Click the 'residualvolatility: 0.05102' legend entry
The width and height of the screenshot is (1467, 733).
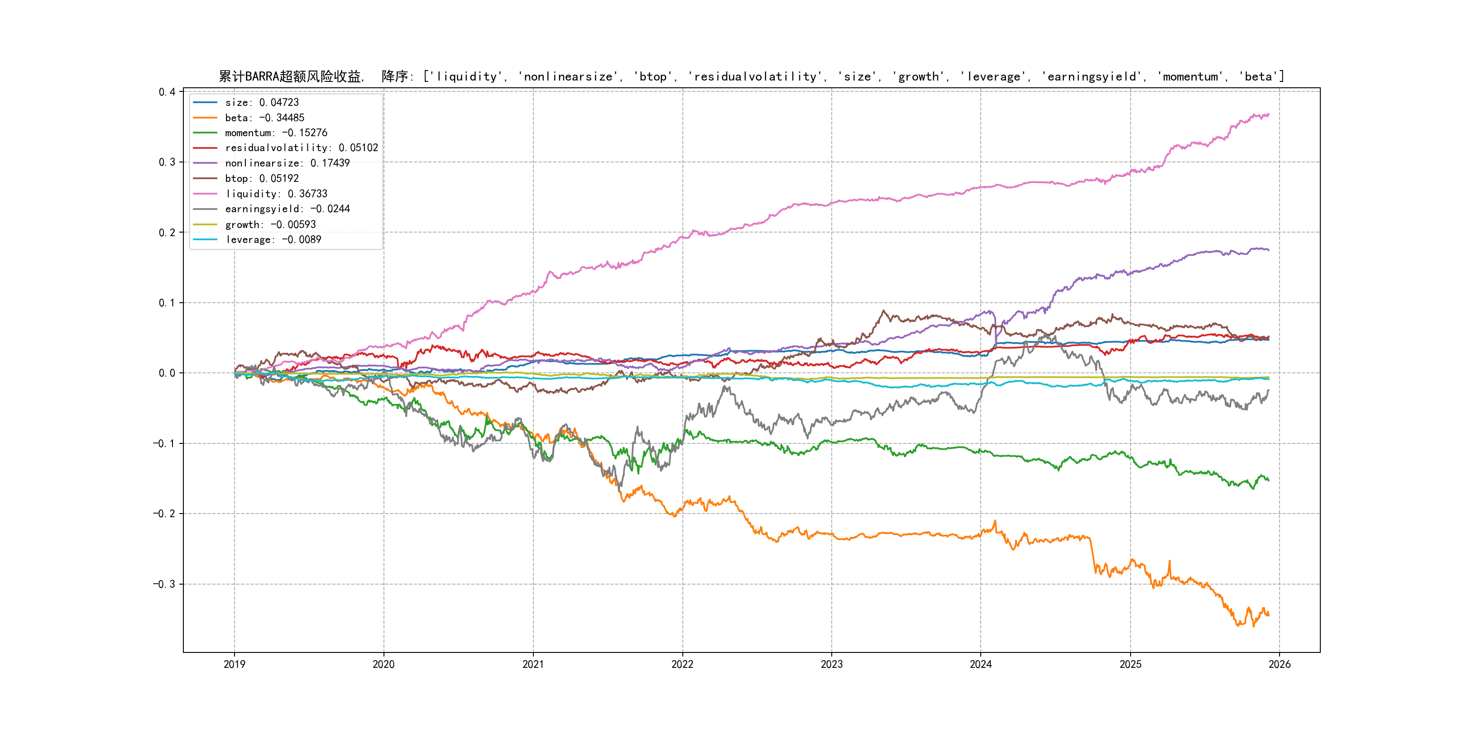pos(301,148)
